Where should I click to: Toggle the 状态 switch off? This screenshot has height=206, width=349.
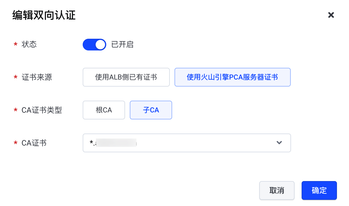tap(94, 45)
